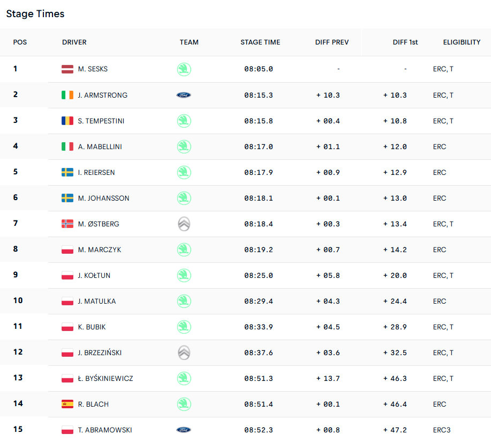The image size is (491, 441).
Task: Click driver I. REIERSEN's name
Action: click(96, 172)
